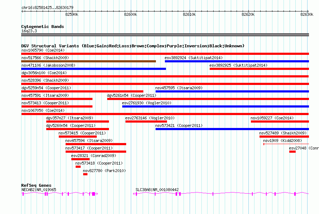
Task: Click the chr16:82581425..82630179 coordinate label
Action: [x=47, y=8]
